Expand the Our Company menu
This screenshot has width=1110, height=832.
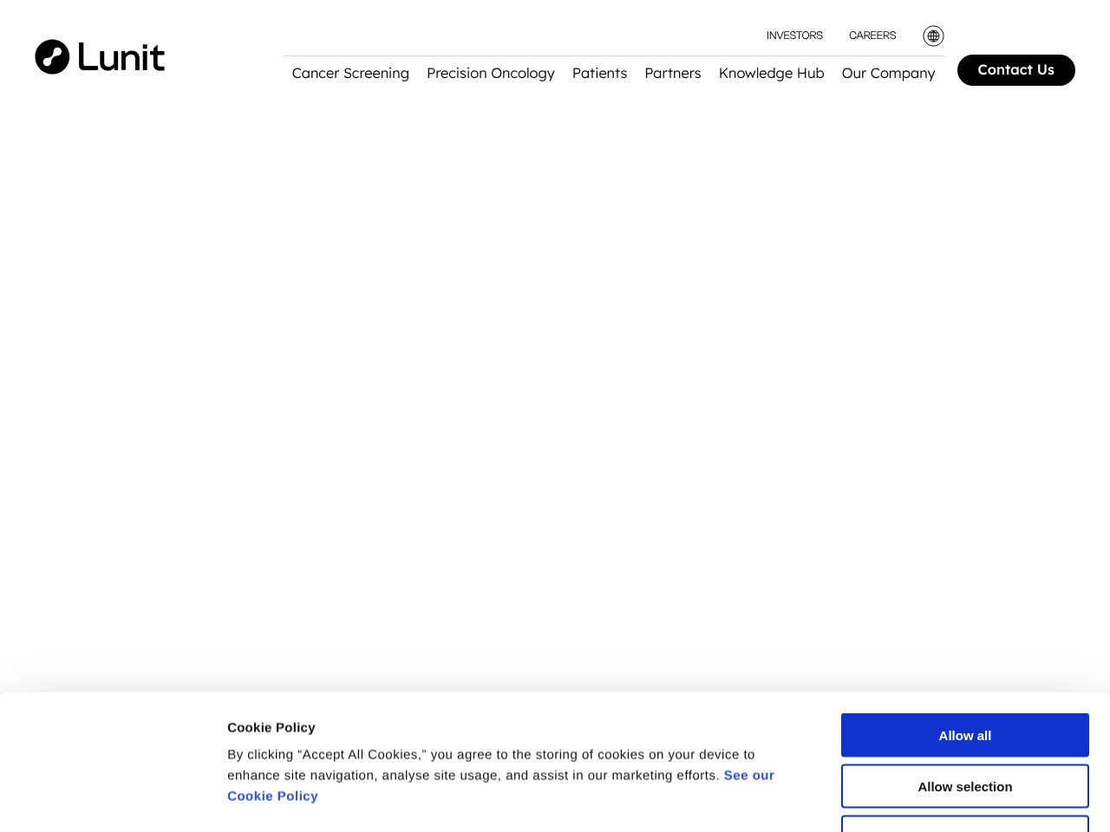tap(888, 74)
